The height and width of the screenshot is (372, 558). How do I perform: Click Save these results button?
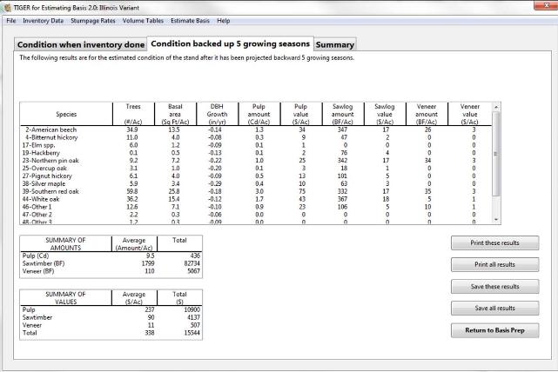pyautogui.click(x=494, y=286)
